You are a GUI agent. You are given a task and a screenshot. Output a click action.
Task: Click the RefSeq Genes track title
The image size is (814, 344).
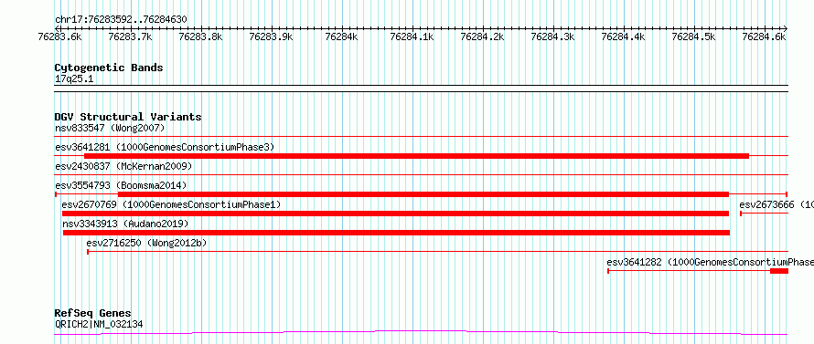click(x=93, y=314)
